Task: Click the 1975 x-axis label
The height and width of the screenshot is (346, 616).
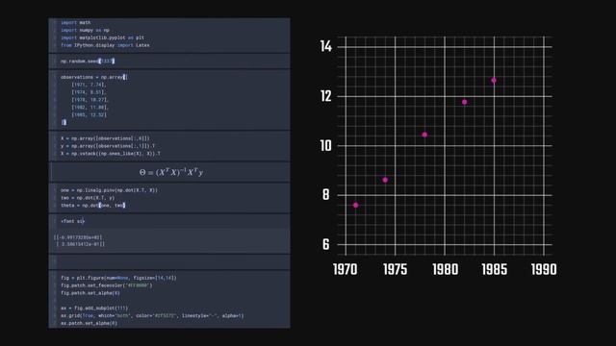Action: pyautogui.click(x=395, y=269)
